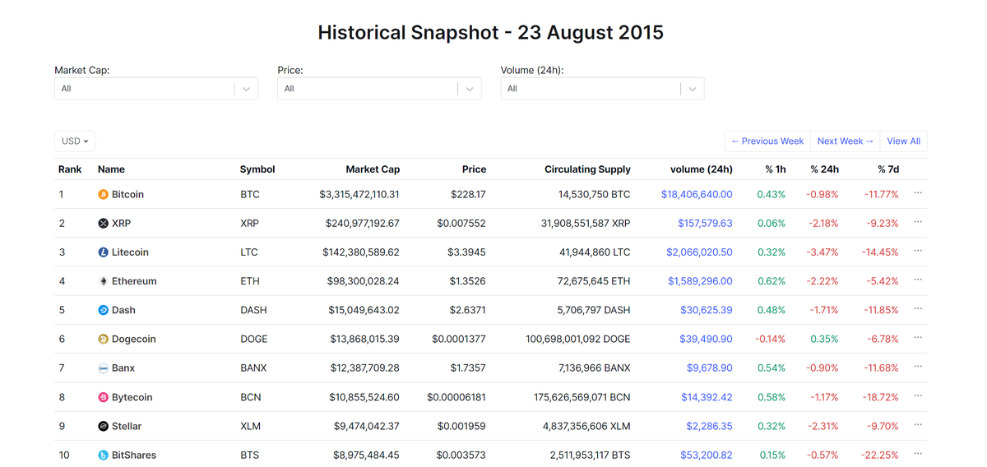Click Dogecoin 24h change 0.35%
987x467 pixels.
(x=824, y=340)
